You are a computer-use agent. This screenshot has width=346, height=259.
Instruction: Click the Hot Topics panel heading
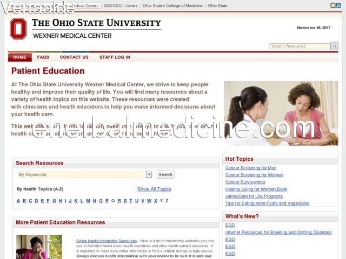(x=239, y=159)
